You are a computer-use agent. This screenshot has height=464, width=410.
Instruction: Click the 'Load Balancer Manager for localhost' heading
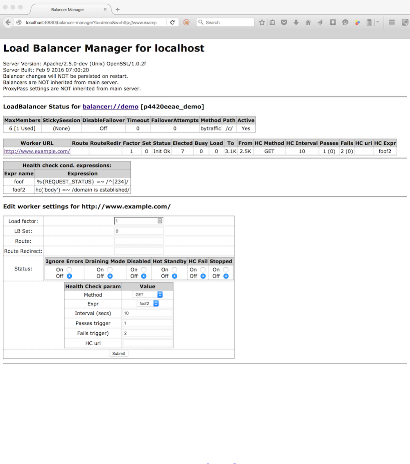point(104,48)
